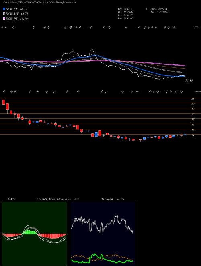Click the 17 price axis label

193,120
